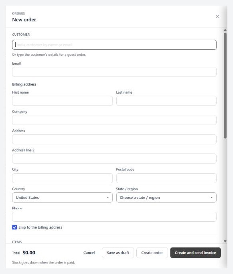233x274 pixels.
Task: Click the Address line 2 field
Action: click(x=114, y=158)
